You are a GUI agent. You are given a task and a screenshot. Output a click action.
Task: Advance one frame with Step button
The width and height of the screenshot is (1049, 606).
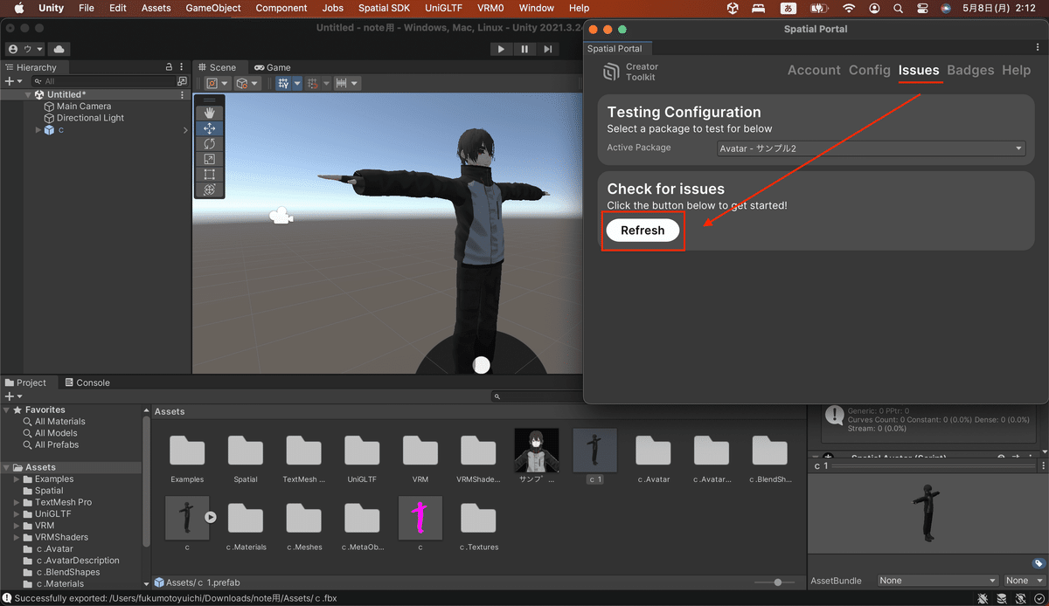click(547, 50)
